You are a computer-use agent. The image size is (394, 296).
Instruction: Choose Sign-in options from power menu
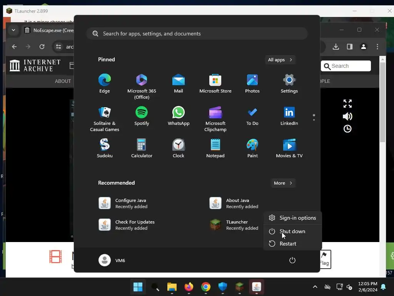(292, 218)
